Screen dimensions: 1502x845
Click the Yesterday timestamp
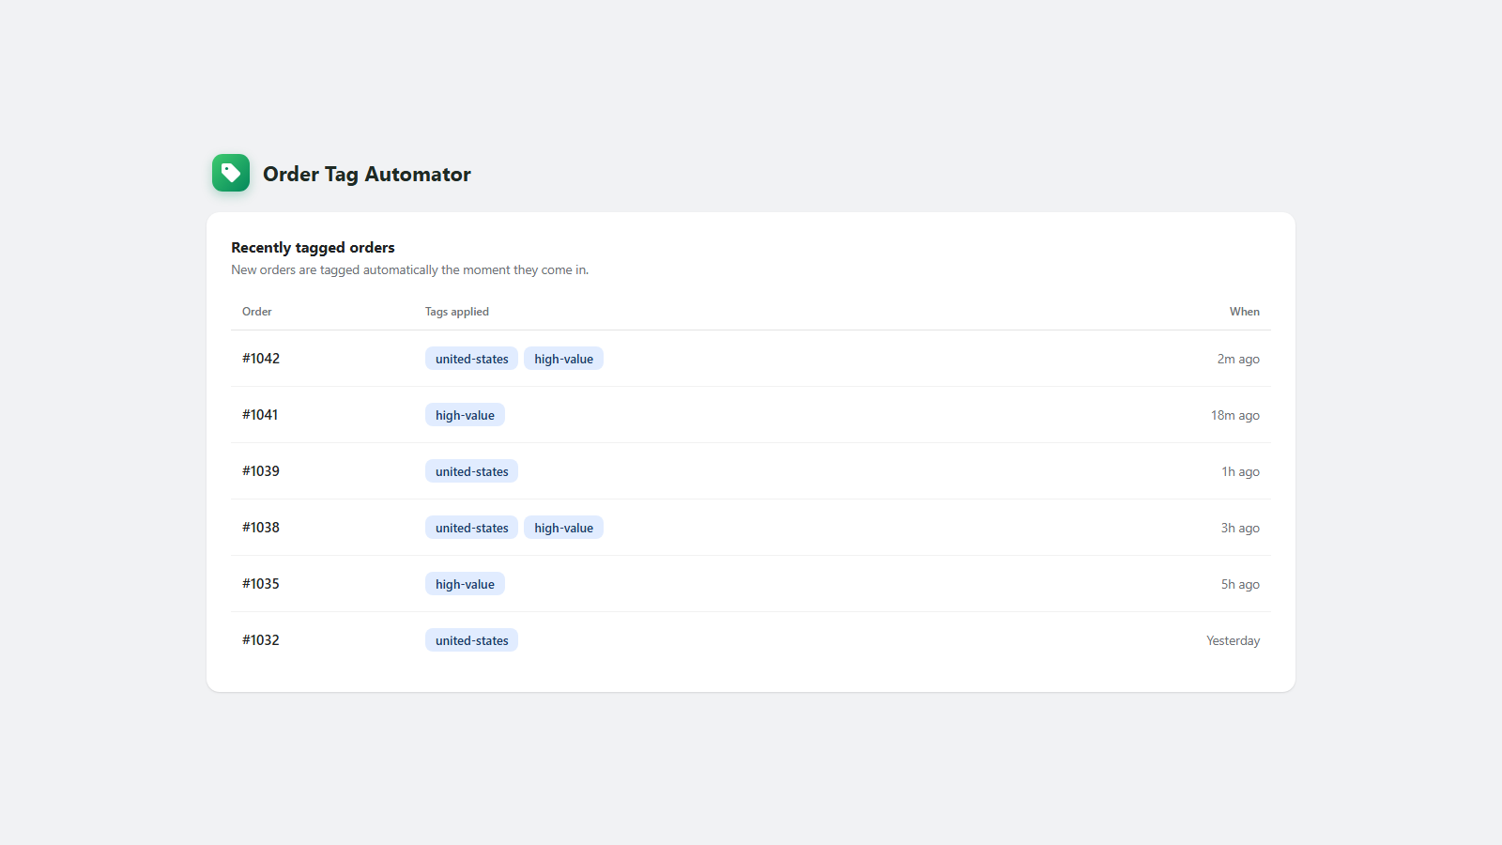[1234, 640]
